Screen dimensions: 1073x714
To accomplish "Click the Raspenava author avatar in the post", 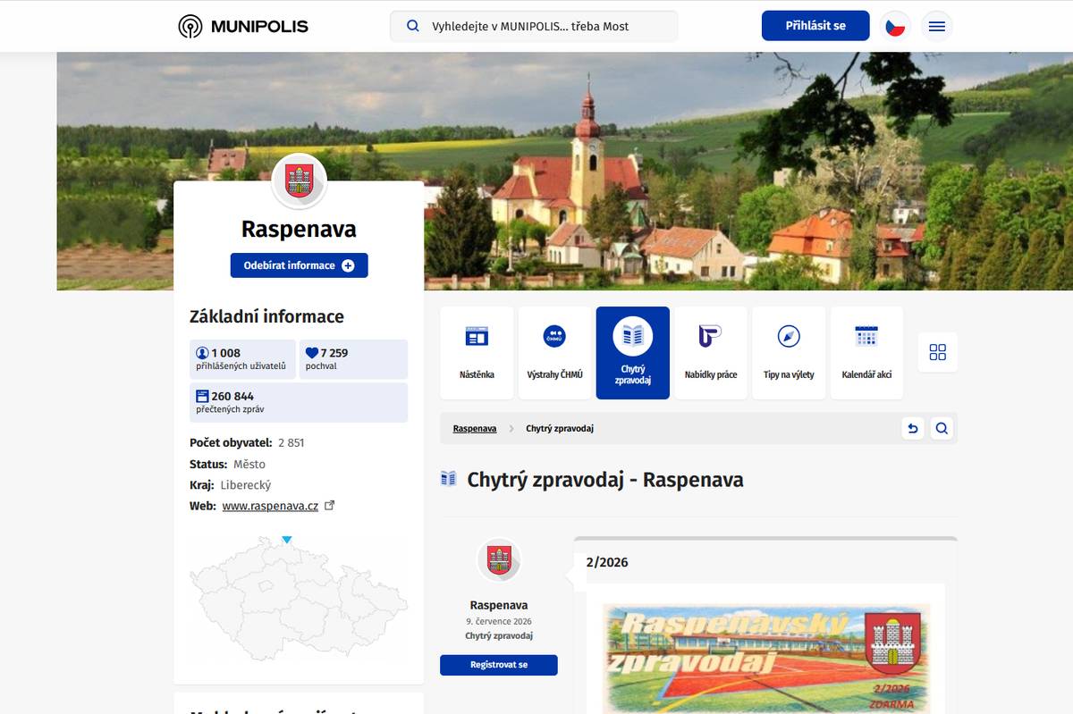I will click(x=499, y=560).
